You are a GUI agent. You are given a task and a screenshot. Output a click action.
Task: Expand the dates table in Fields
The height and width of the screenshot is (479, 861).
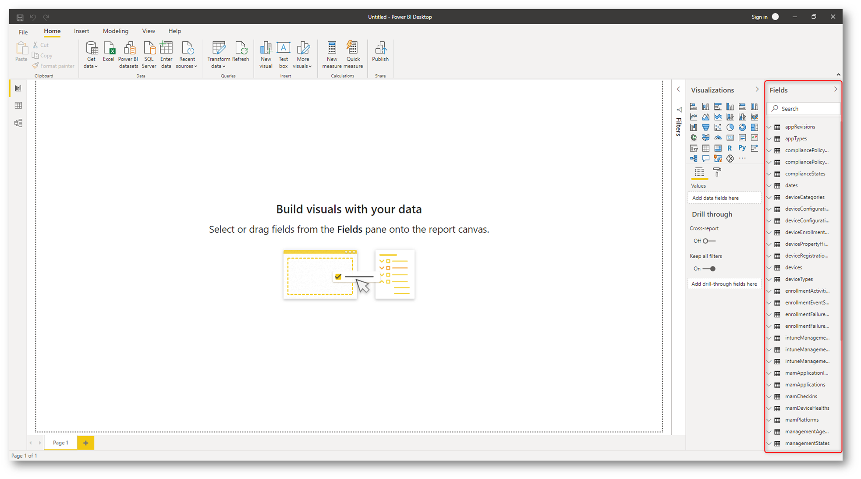pos(769,186)
